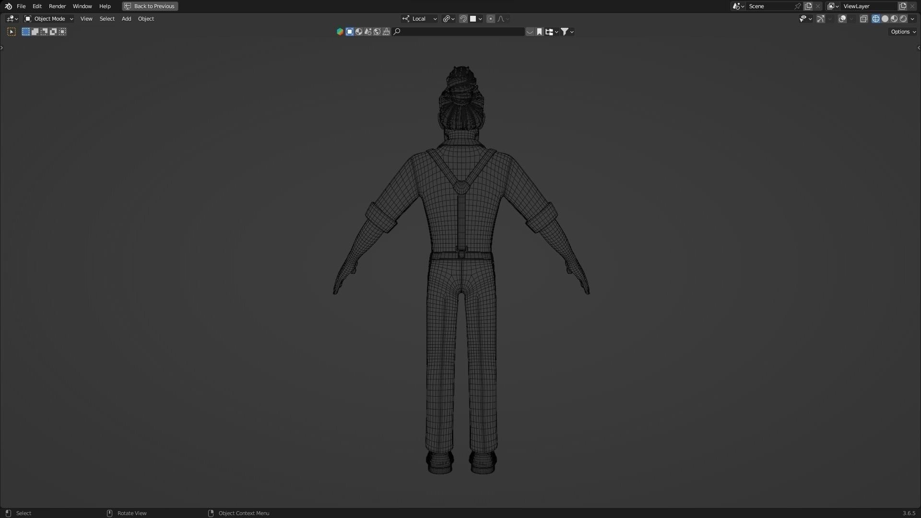Viewport: 921px width, 518px height.
Task: Open the Render menu
Action: pyautogui.click(x=57, y=6)
